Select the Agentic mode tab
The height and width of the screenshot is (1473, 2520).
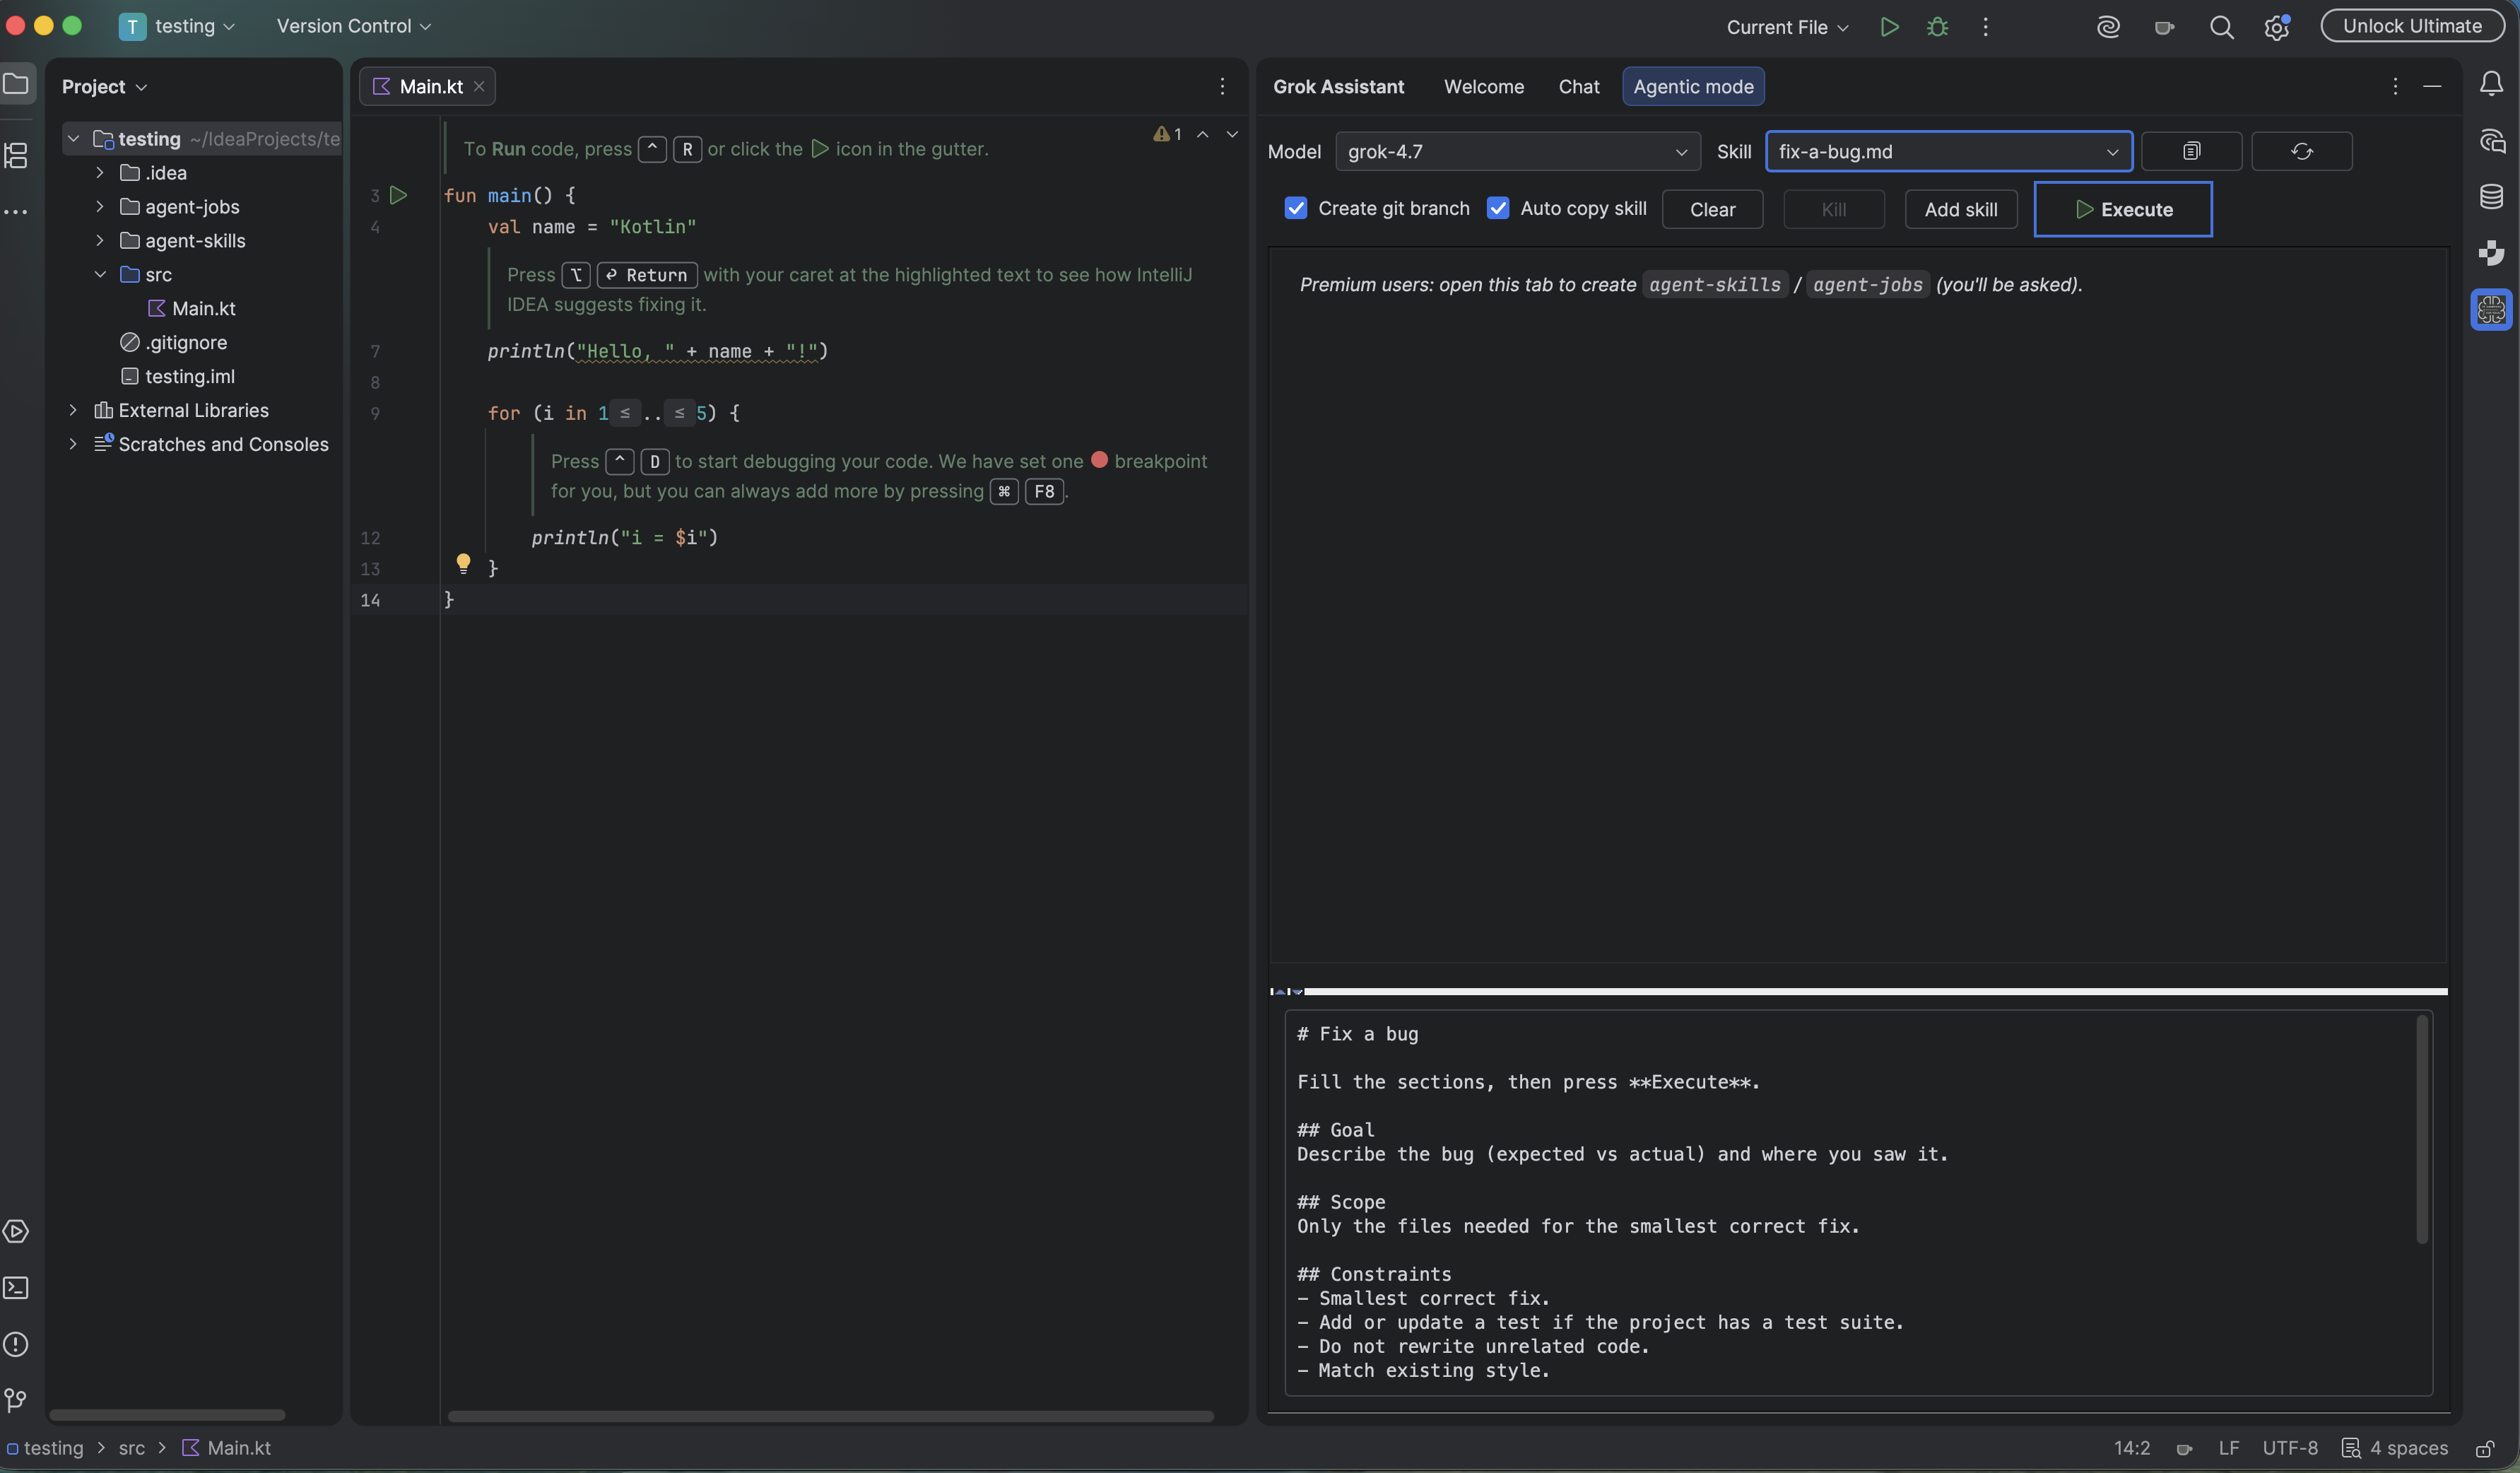(x=1693, y=86)
